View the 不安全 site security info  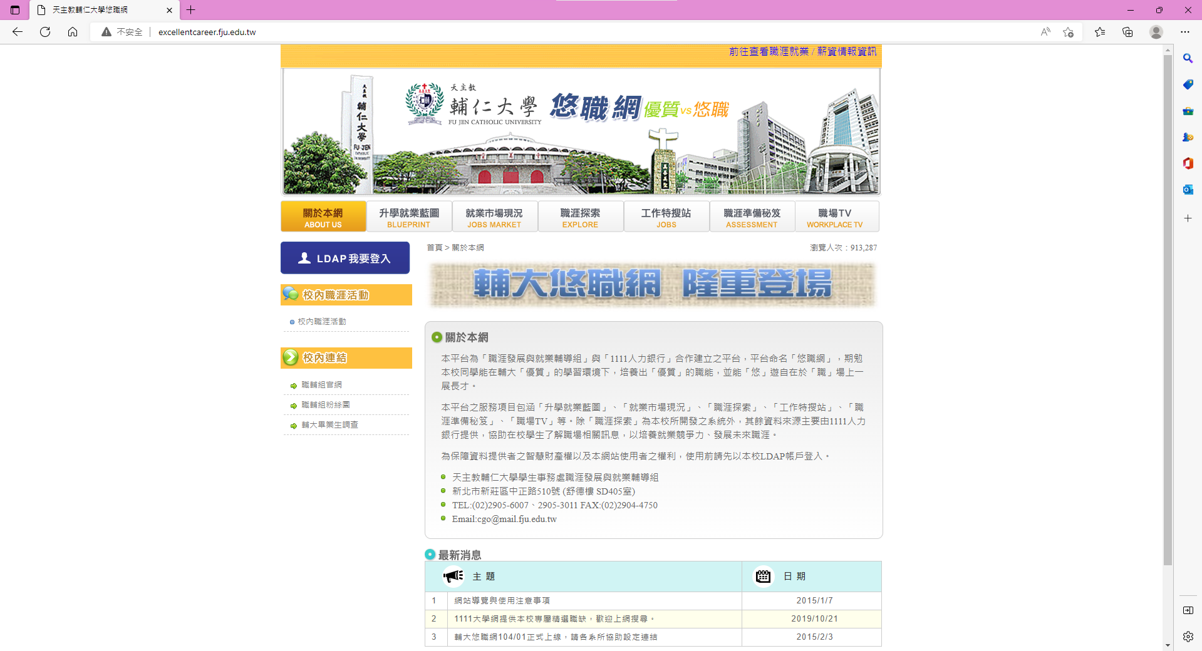coord(122,32)
